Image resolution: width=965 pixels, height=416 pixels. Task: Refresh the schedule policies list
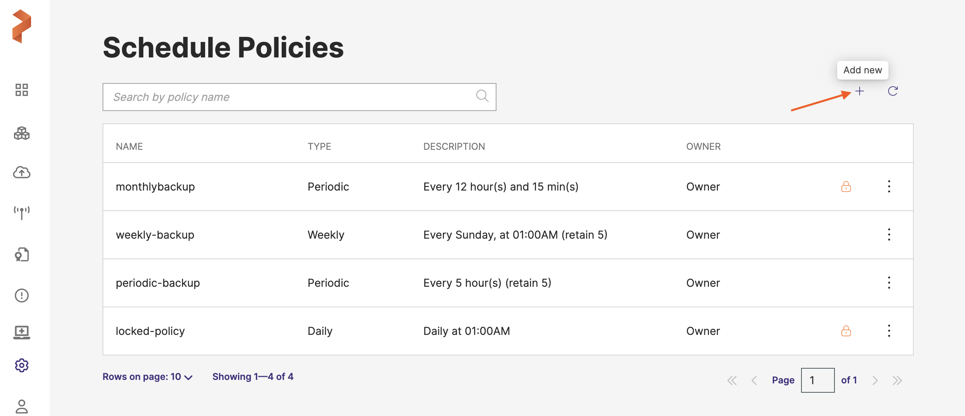(893, 91)
